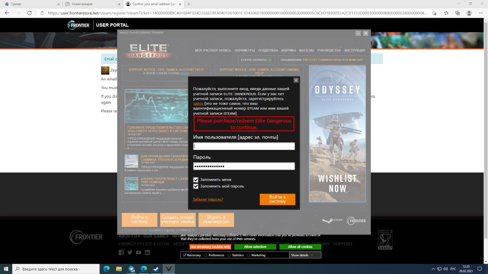Open the browser Collections panel
488x274 pixels.
tap(457, 13)
